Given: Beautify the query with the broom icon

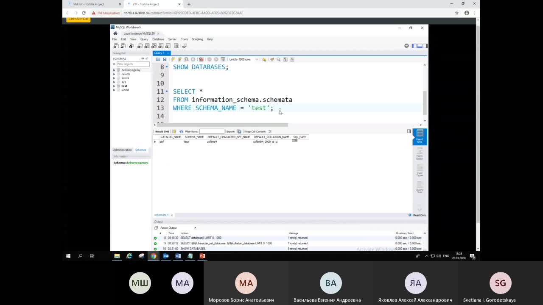Looking at the screenshot, I should click(x=272, y=59).
